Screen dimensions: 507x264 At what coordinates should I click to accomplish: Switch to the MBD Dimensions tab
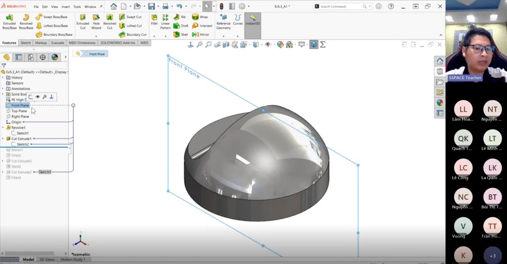[x=82, y=43]
